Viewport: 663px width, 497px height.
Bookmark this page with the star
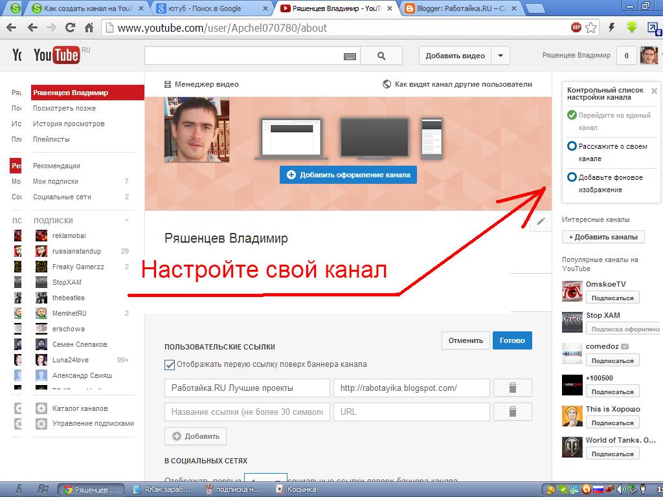(x=590, y=28)
